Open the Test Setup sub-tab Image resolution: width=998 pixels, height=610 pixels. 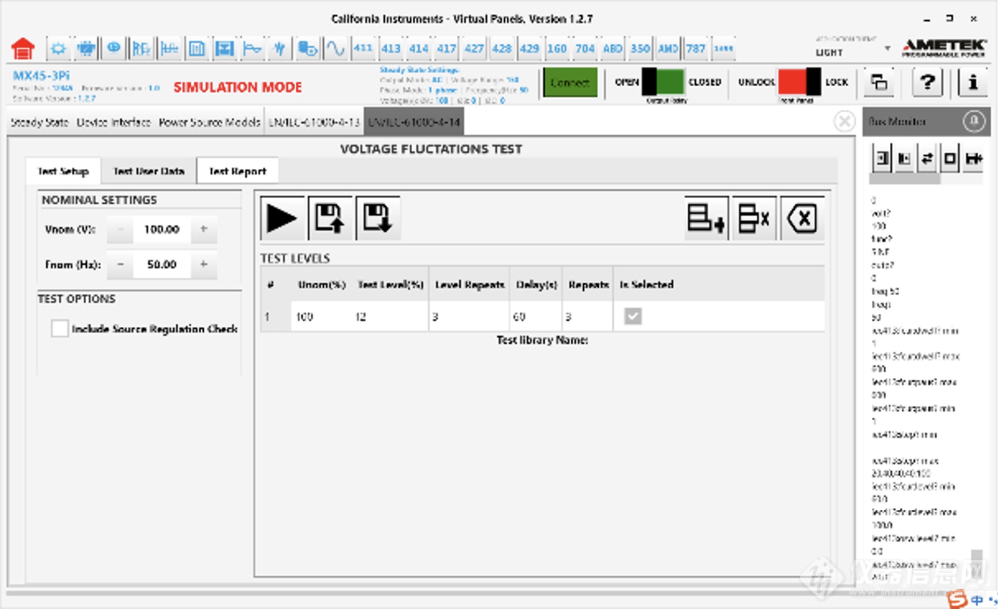click(63, 171)
